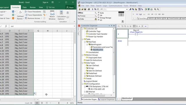Screen dimensions: 186x105
Task: Insert Examine On contact instruction
Action: [149, 14]
